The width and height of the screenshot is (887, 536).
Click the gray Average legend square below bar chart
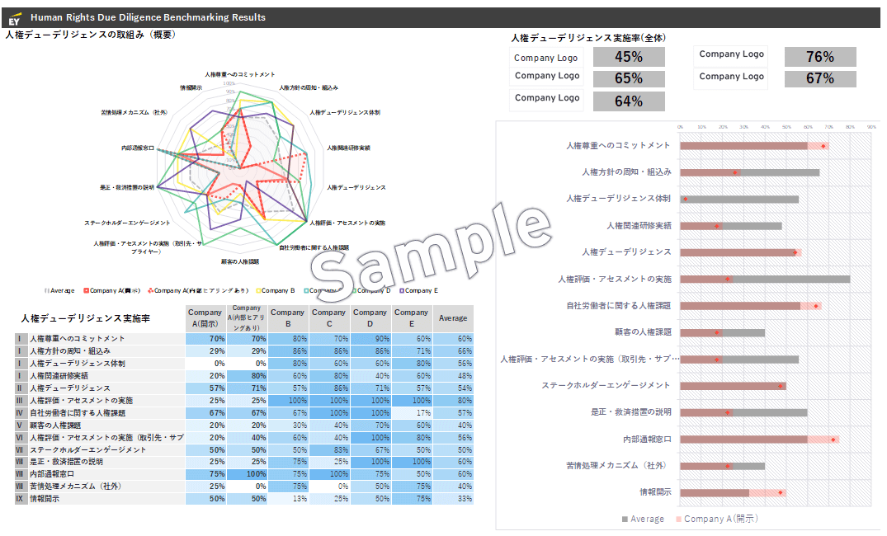(x=625, y=520)
